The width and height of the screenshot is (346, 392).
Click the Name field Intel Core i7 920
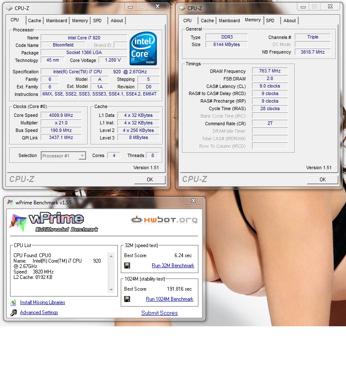[x=84, y=38]
